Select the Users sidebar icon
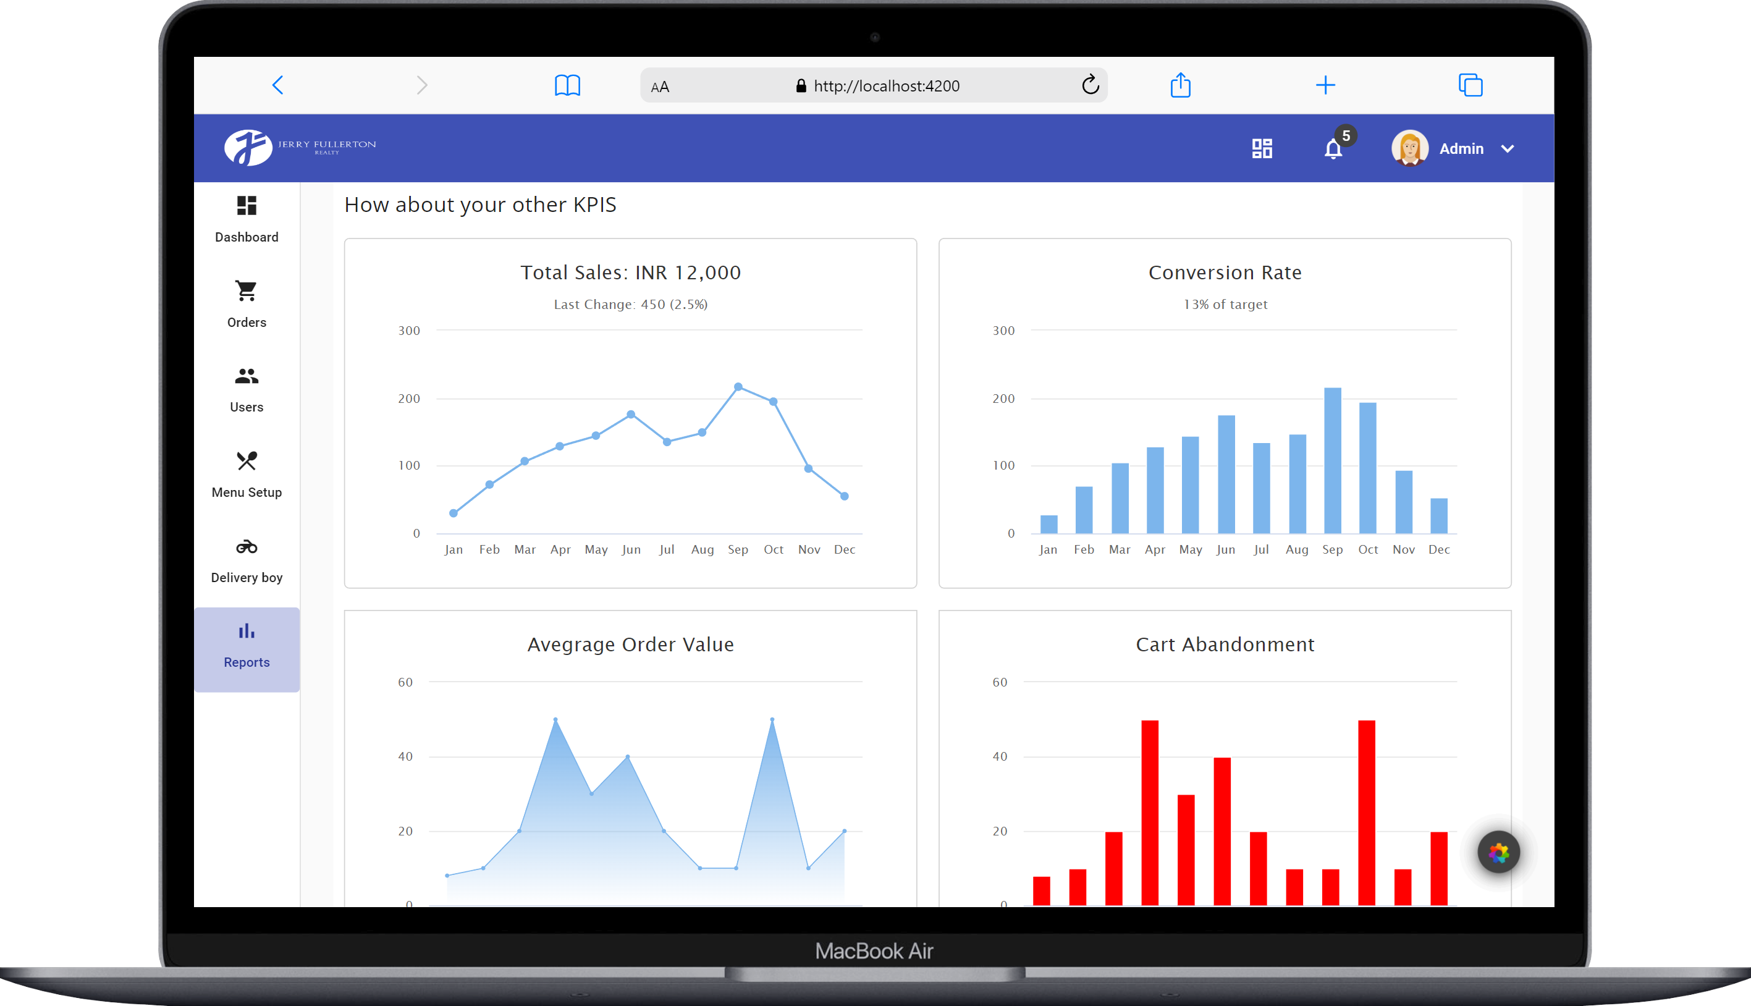Viewport: 1751px width, 1006px height. [x=247, y=376]
